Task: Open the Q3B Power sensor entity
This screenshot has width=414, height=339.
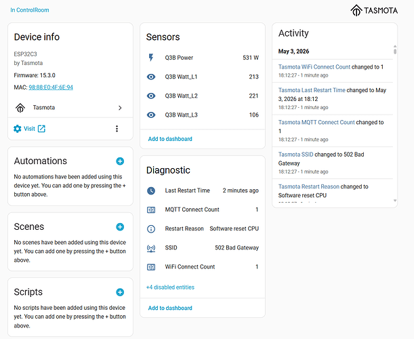Action: tap(203, 58)
